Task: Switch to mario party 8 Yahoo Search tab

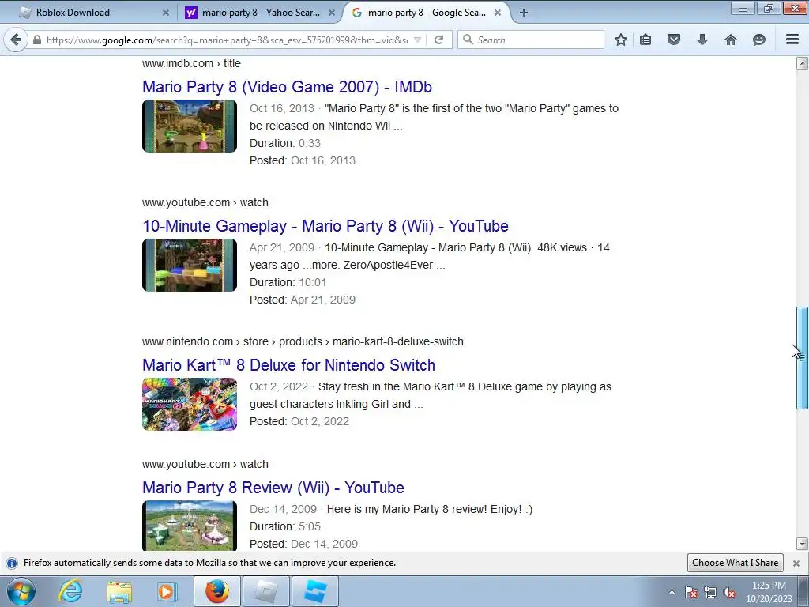Action: tap(260, 13)
